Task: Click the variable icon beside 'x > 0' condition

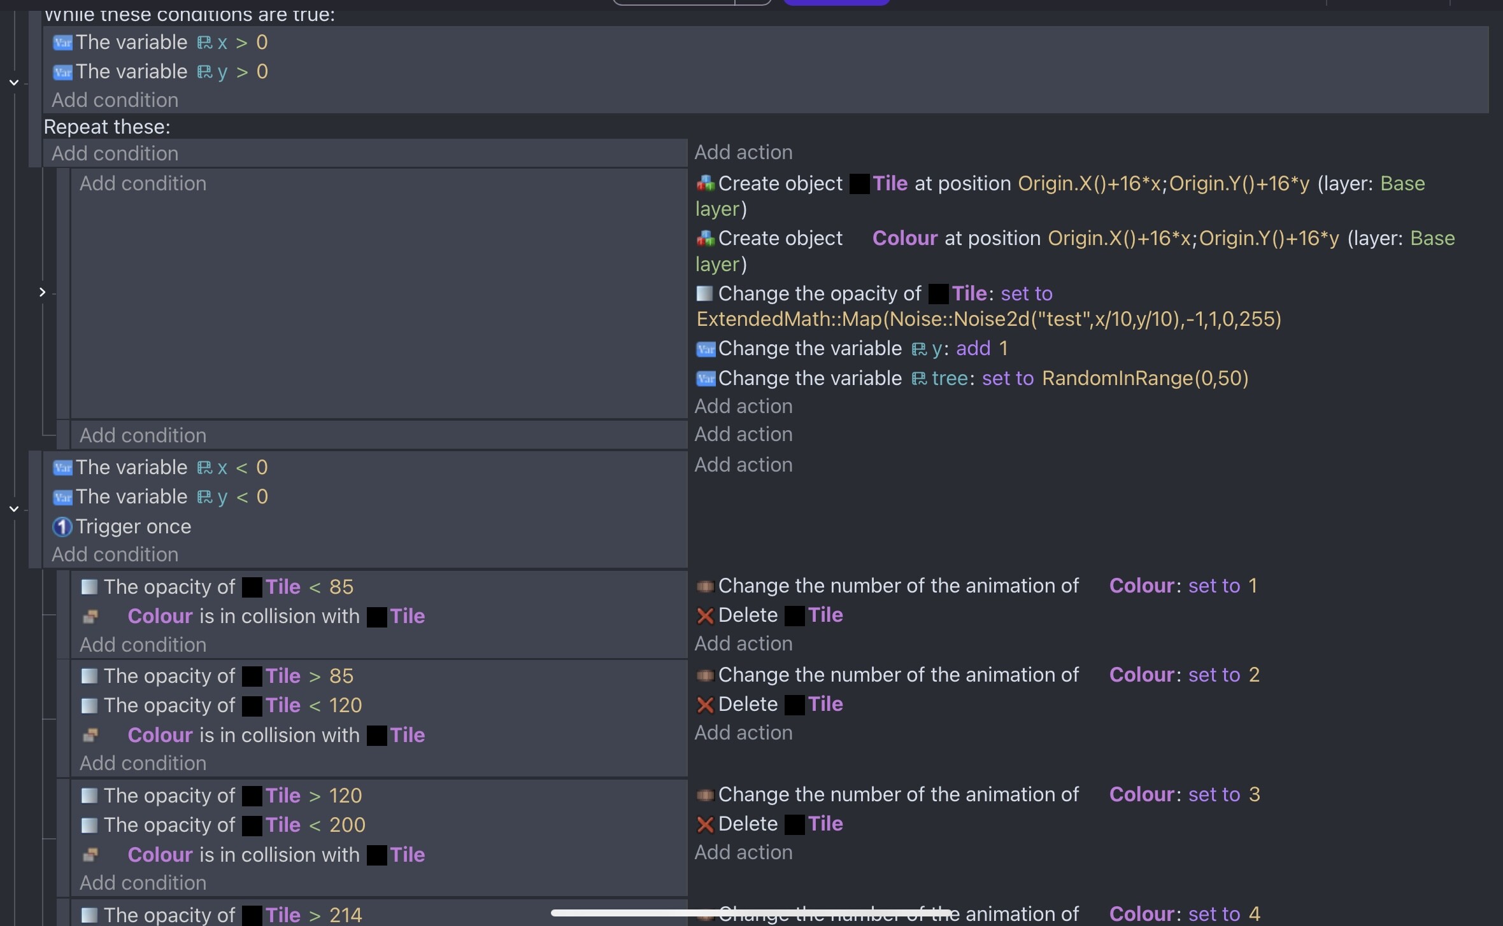Action: (x=62, y=43)
